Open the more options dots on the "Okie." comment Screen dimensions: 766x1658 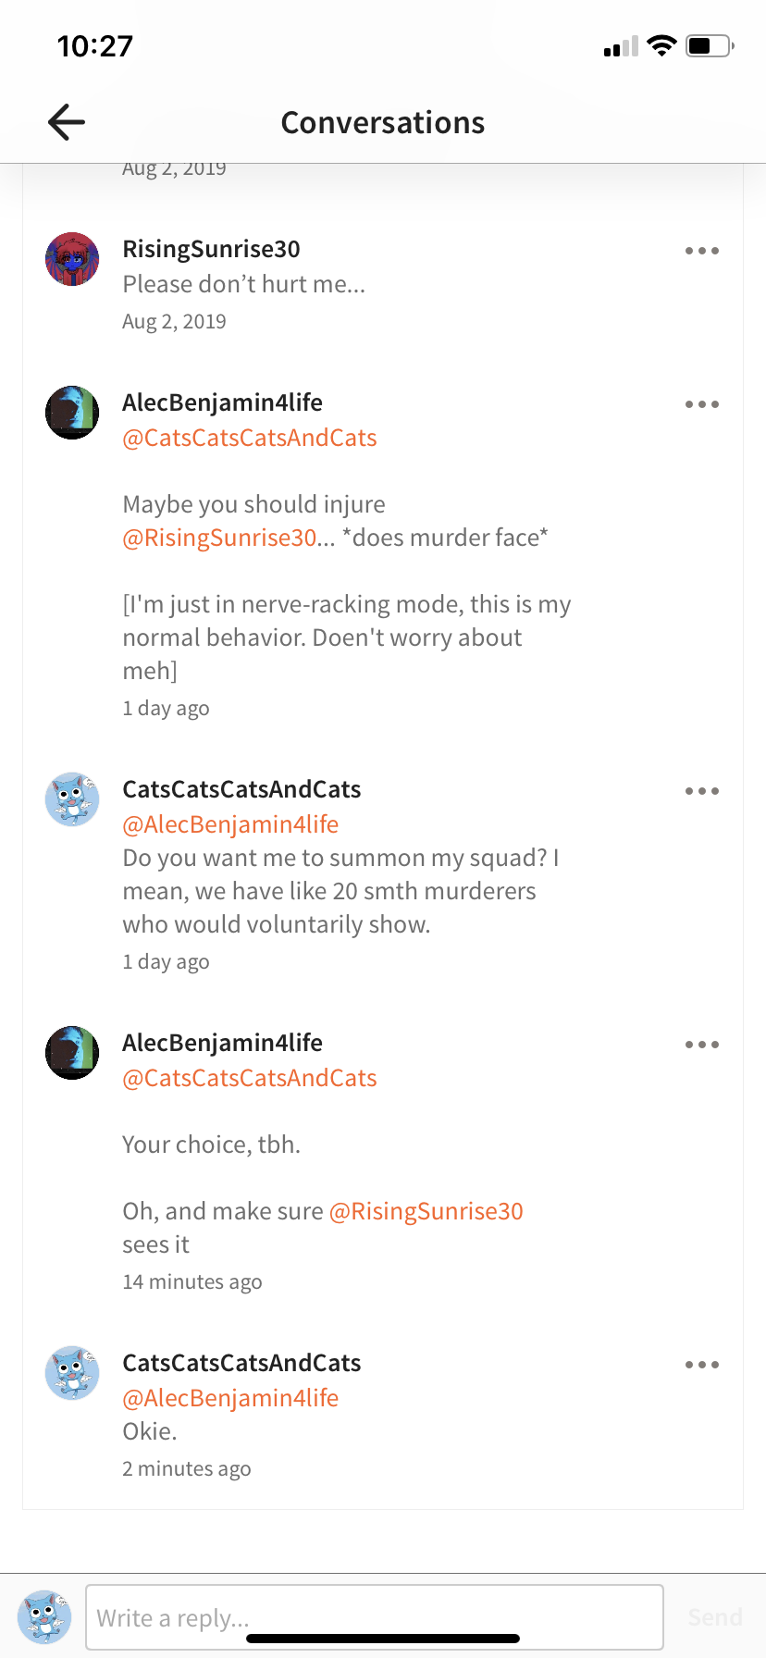702,1365
